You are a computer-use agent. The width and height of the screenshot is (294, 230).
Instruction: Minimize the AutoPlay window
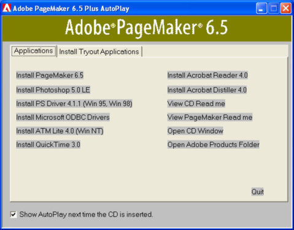(261, 9)
